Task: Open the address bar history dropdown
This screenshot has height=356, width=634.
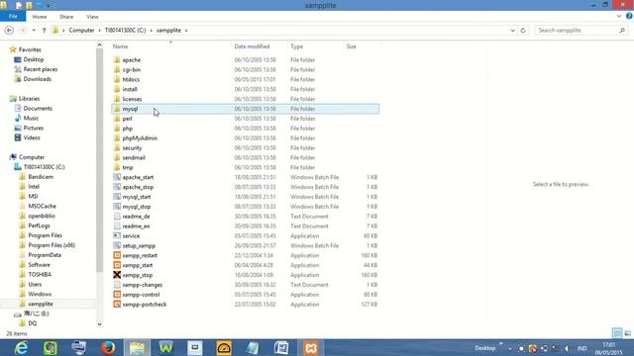Action: pyautogui.click(x=513, y=31)
